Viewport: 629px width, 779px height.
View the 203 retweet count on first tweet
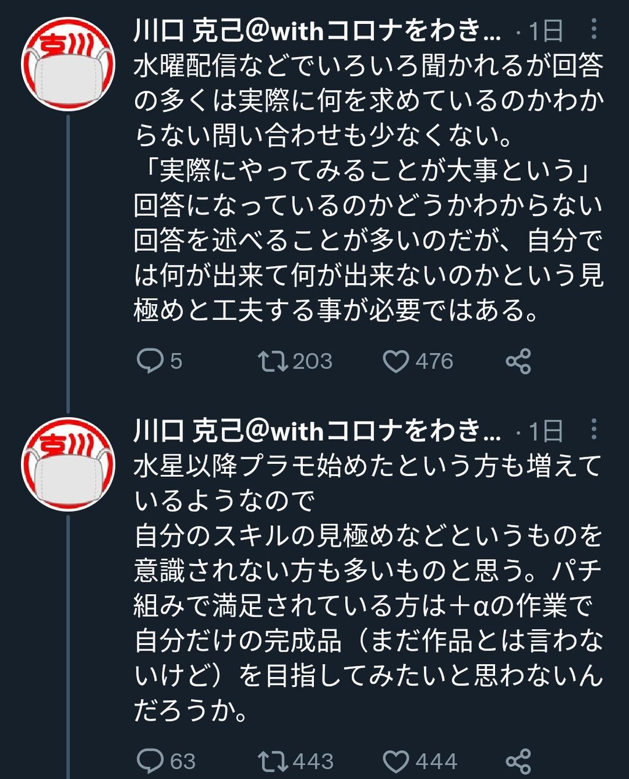pyautogui.click(x=312, y=361)
